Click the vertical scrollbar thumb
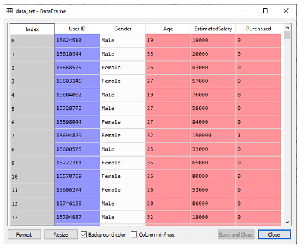 pos(287,35)
